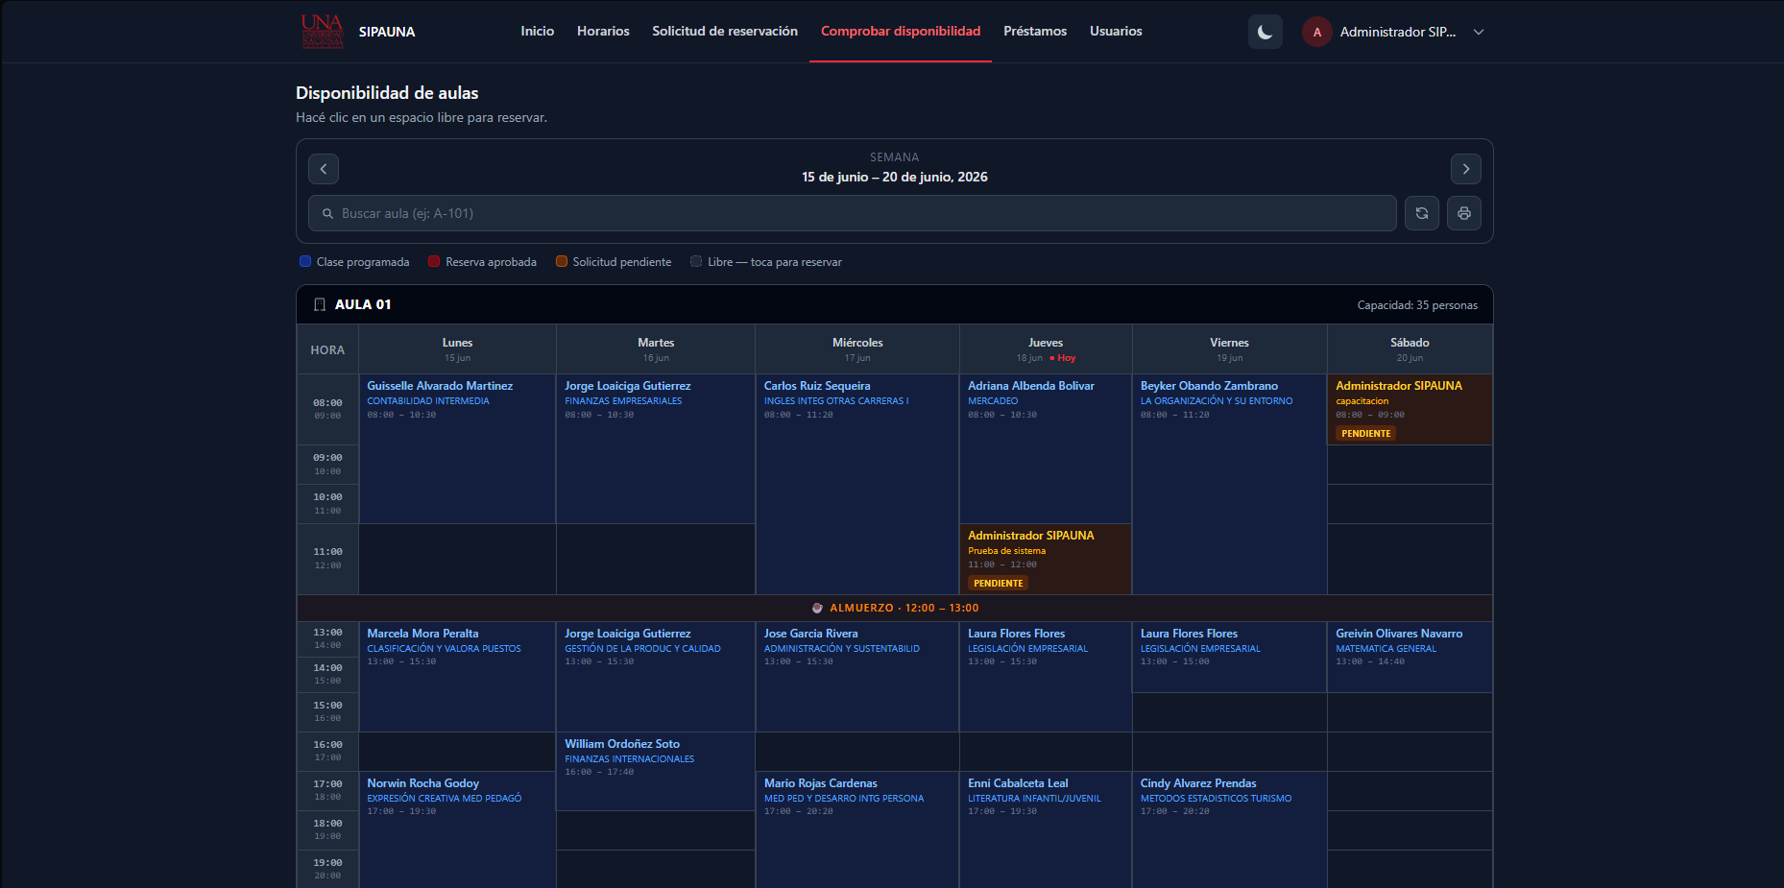Viewport: 1784px width, 888px height.
Task: Open Beyker Obando Zambrano class block
Action: click(1230, 484)
